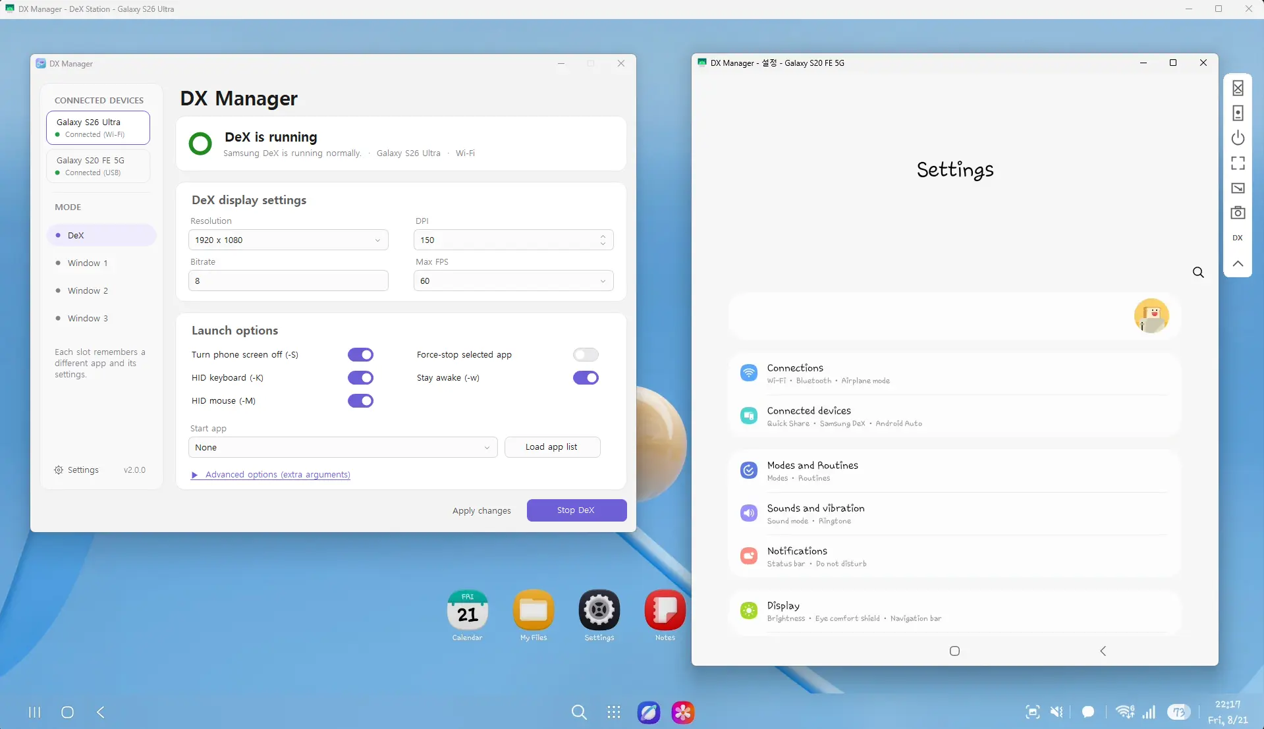Open Settings at the bottom of DX Manager sidebar
1264x729 pixels.
pyautogui.click(x=76, y=470)
